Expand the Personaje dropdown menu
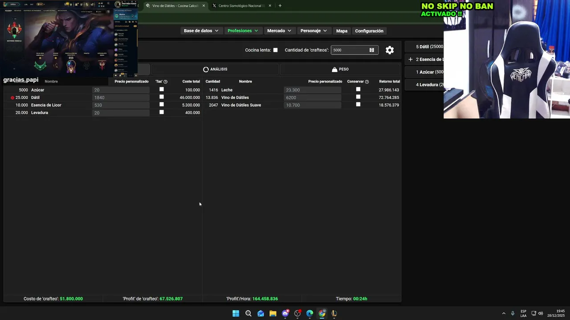Viewport: 570px width, 320px height. (313, 31)
